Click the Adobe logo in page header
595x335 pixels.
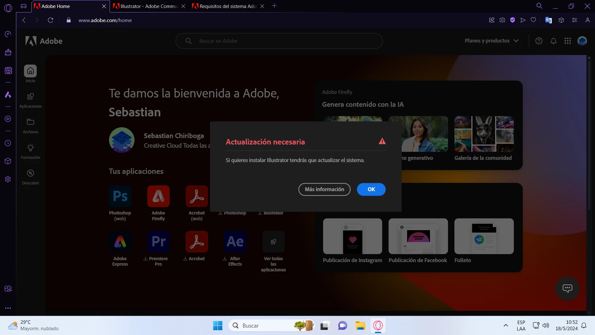(x=44, y=41)
